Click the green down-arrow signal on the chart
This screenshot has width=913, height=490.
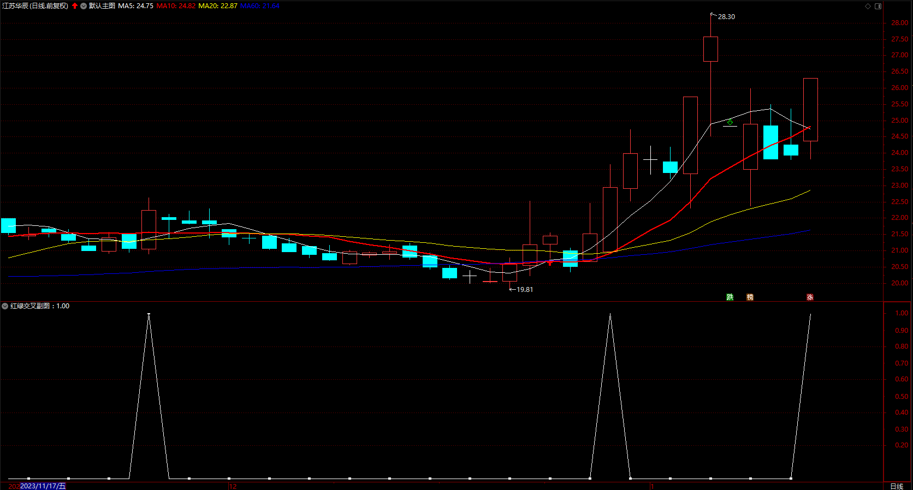pyautogui.click(x=730, y=122)
